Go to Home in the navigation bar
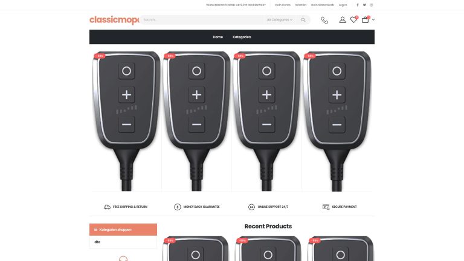This screenshot has width=464, height=261. pyautogui.click(x=217, y=37)
